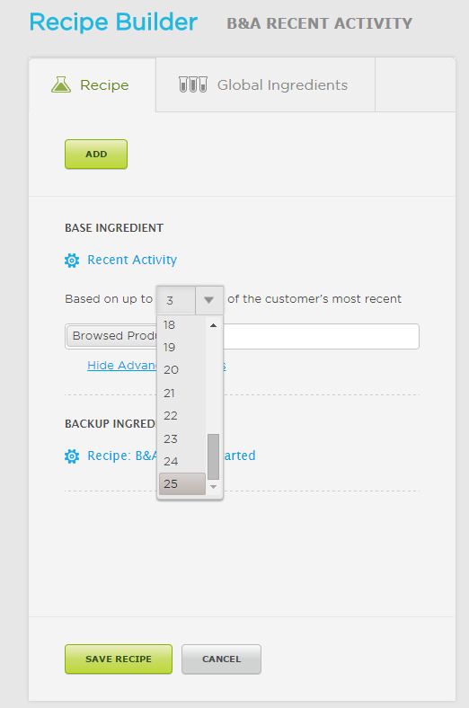Pick option 18 from the list

[181, 325]
